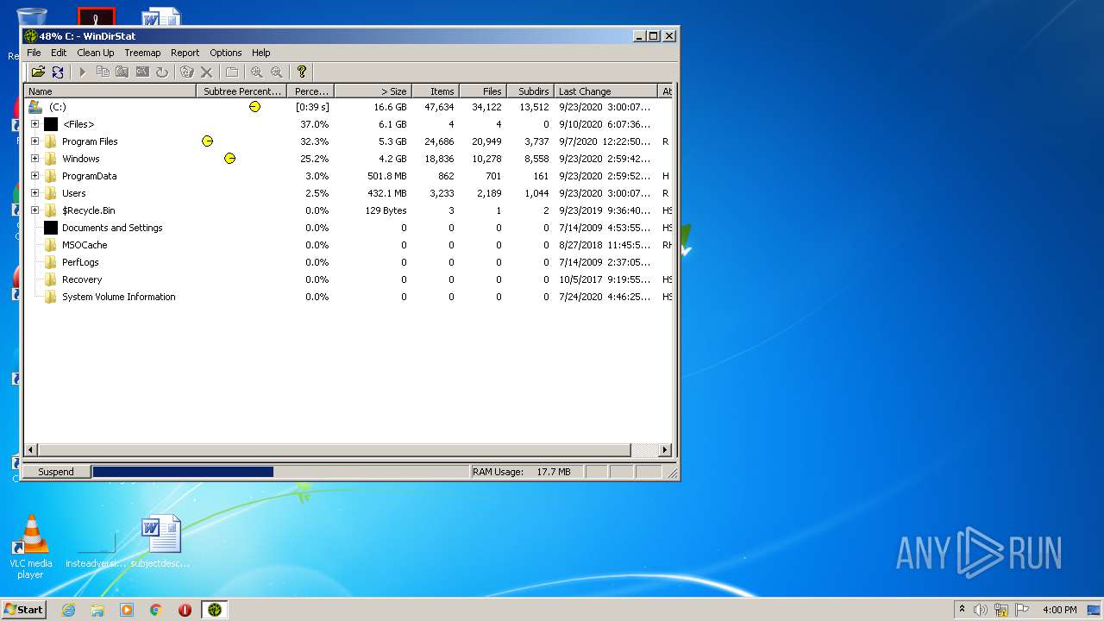Click the Open Item play arrow icon
Screen dimensions: 1104x621
83,72
